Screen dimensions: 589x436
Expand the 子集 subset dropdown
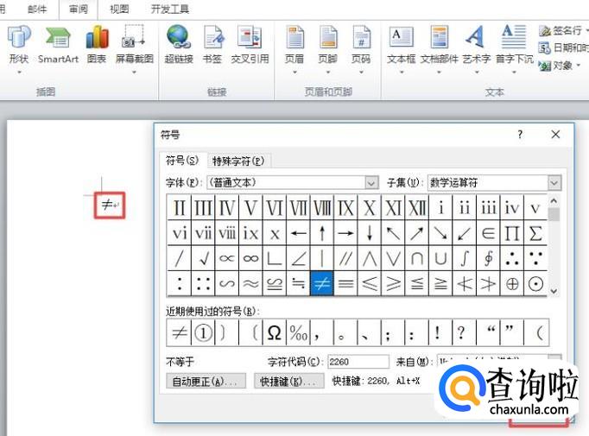[554, 183]
